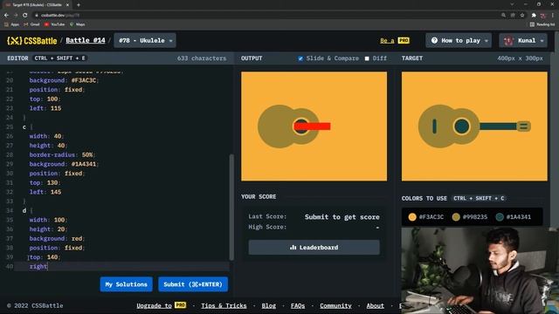
Task: Click the code line 'height: 20'
Action: (48, 229)
